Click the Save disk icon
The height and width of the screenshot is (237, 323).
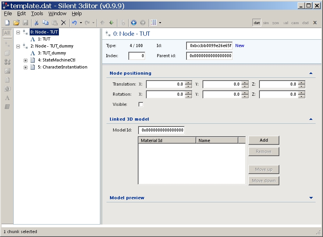[x=25, y=23]
